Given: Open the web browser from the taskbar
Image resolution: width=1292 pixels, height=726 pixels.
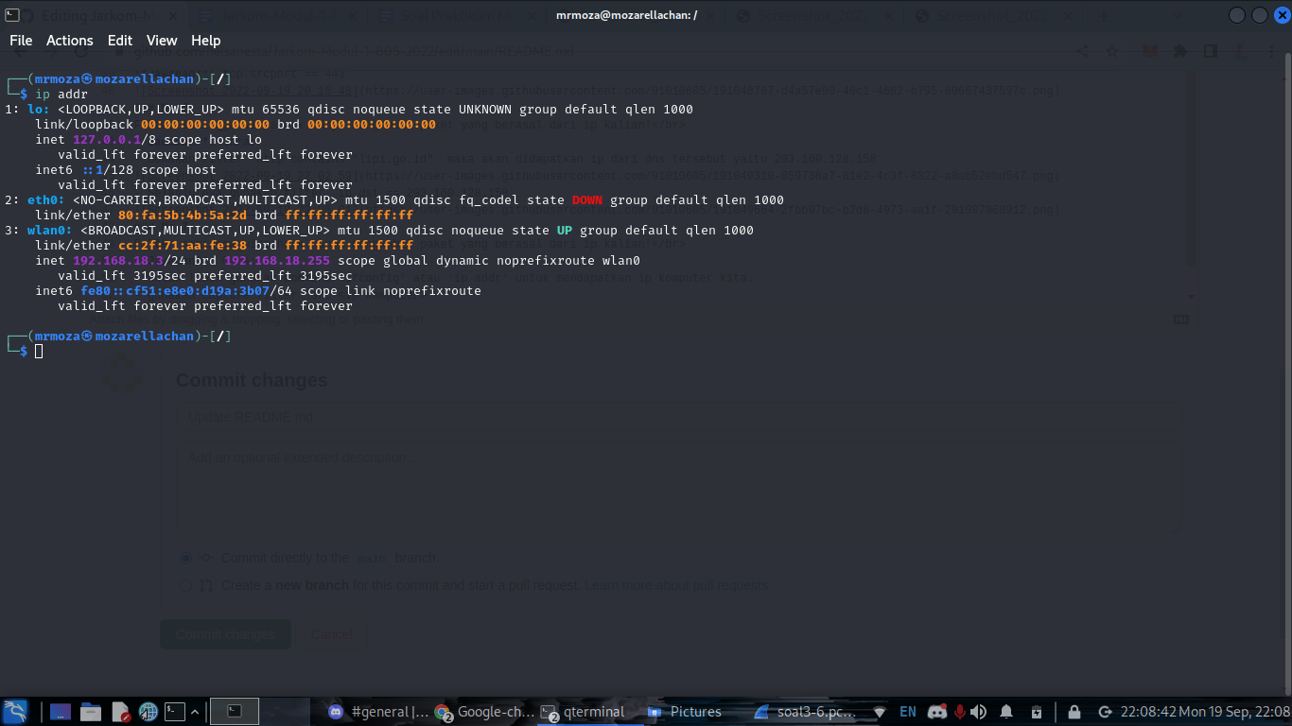Looking at the screenshot, I should point(148,712).
